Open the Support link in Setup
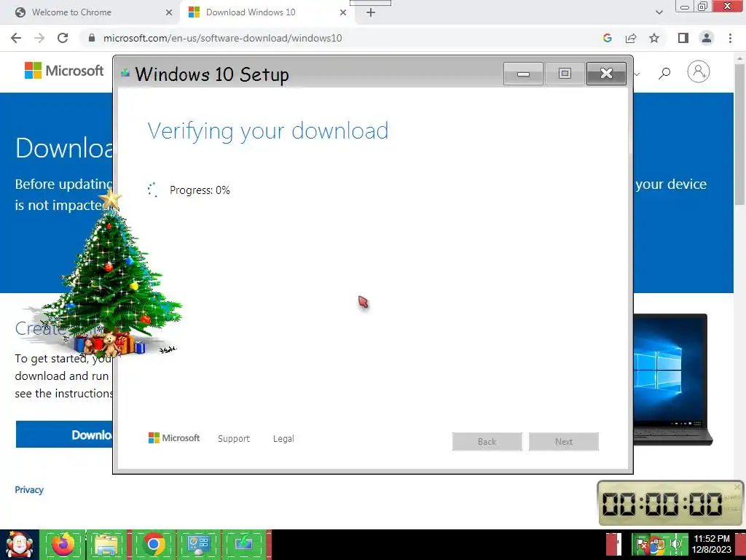 (x=234, y=438)
